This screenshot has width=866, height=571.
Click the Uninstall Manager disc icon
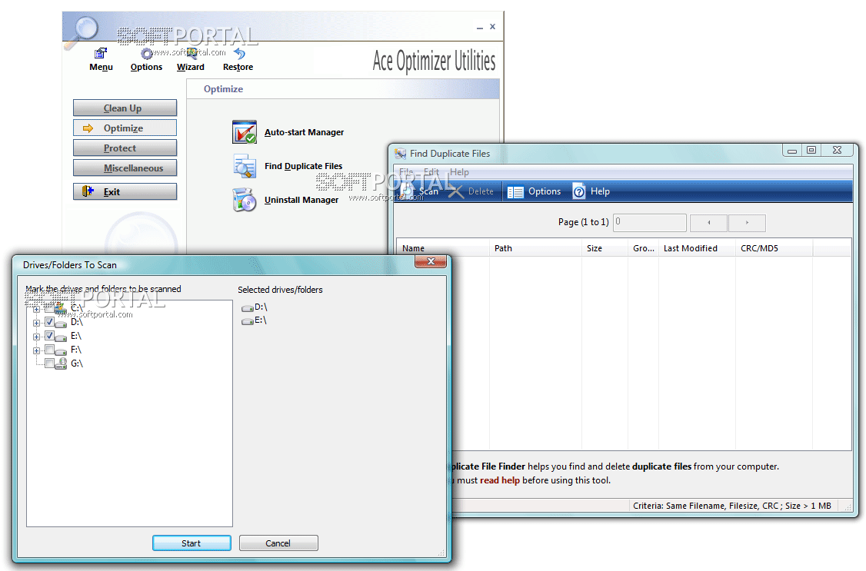click(x=244, y=200)
